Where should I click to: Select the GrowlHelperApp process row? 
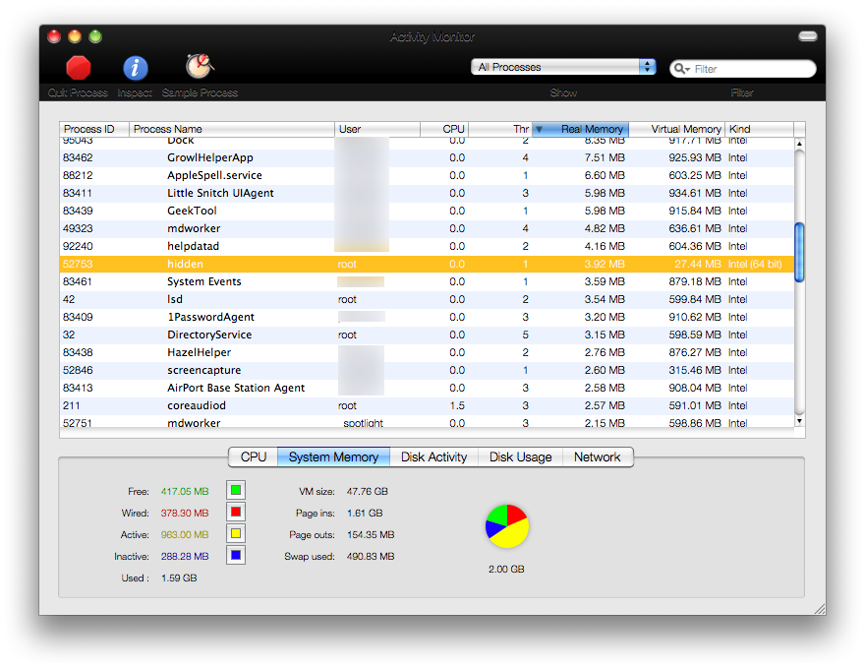pyautogui.click(x=427, y=157)
